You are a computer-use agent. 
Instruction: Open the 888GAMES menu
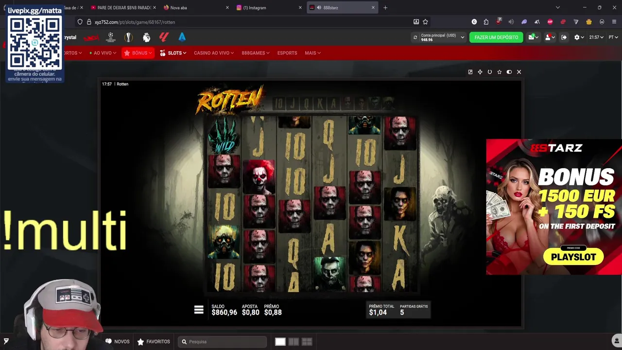(x=256, y=53)
